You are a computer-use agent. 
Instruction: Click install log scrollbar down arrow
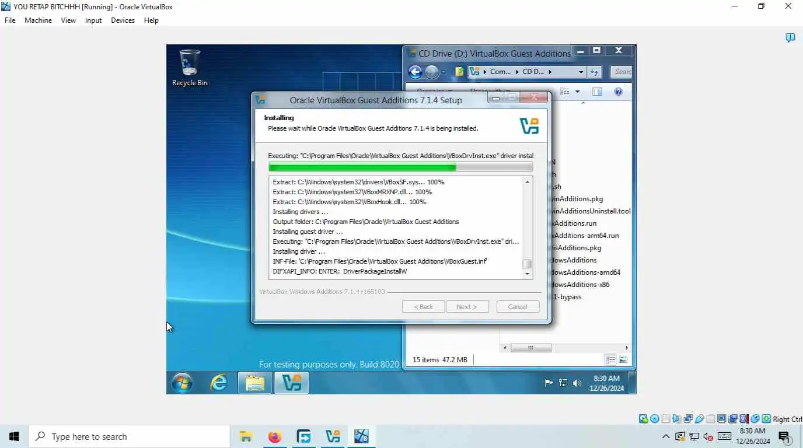527,273
